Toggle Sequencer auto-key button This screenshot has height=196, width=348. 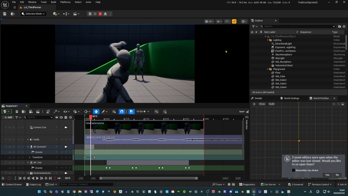coord(96,112)
